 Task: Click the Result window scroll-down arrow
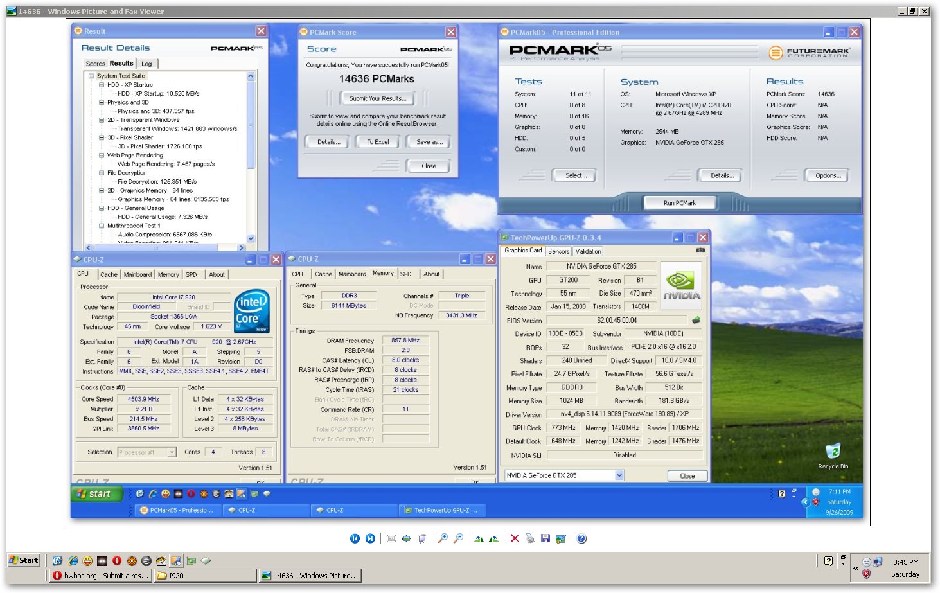[x=251, y=238]
